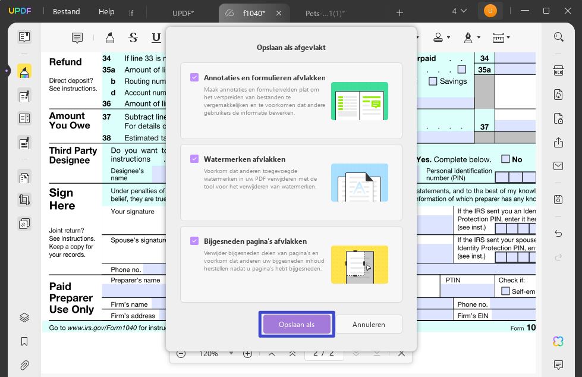This screenshot has width=582, height=377.
Task: Tick the Self-employed checkbox
Action: tap(505, 291)
